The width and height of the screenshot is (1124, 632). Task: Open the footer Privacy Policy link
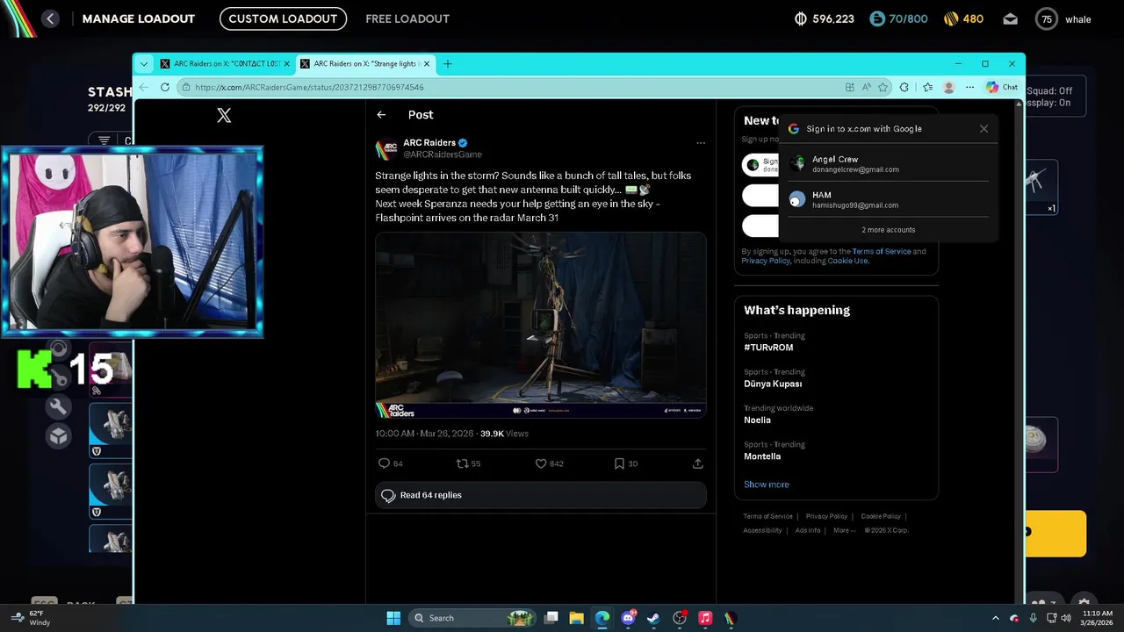pyautogui.click(x=826, y=516)
